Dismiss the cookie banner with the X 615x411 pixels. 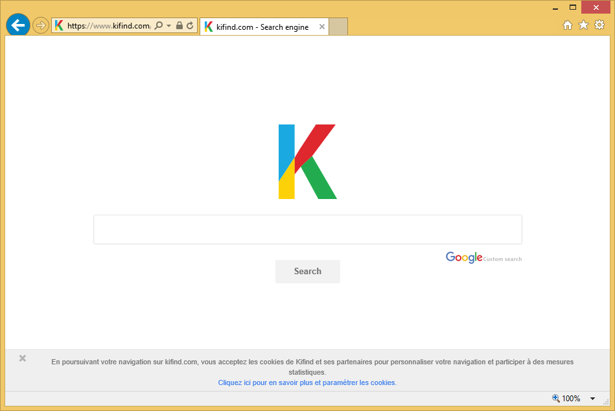(x=23, y=358)
